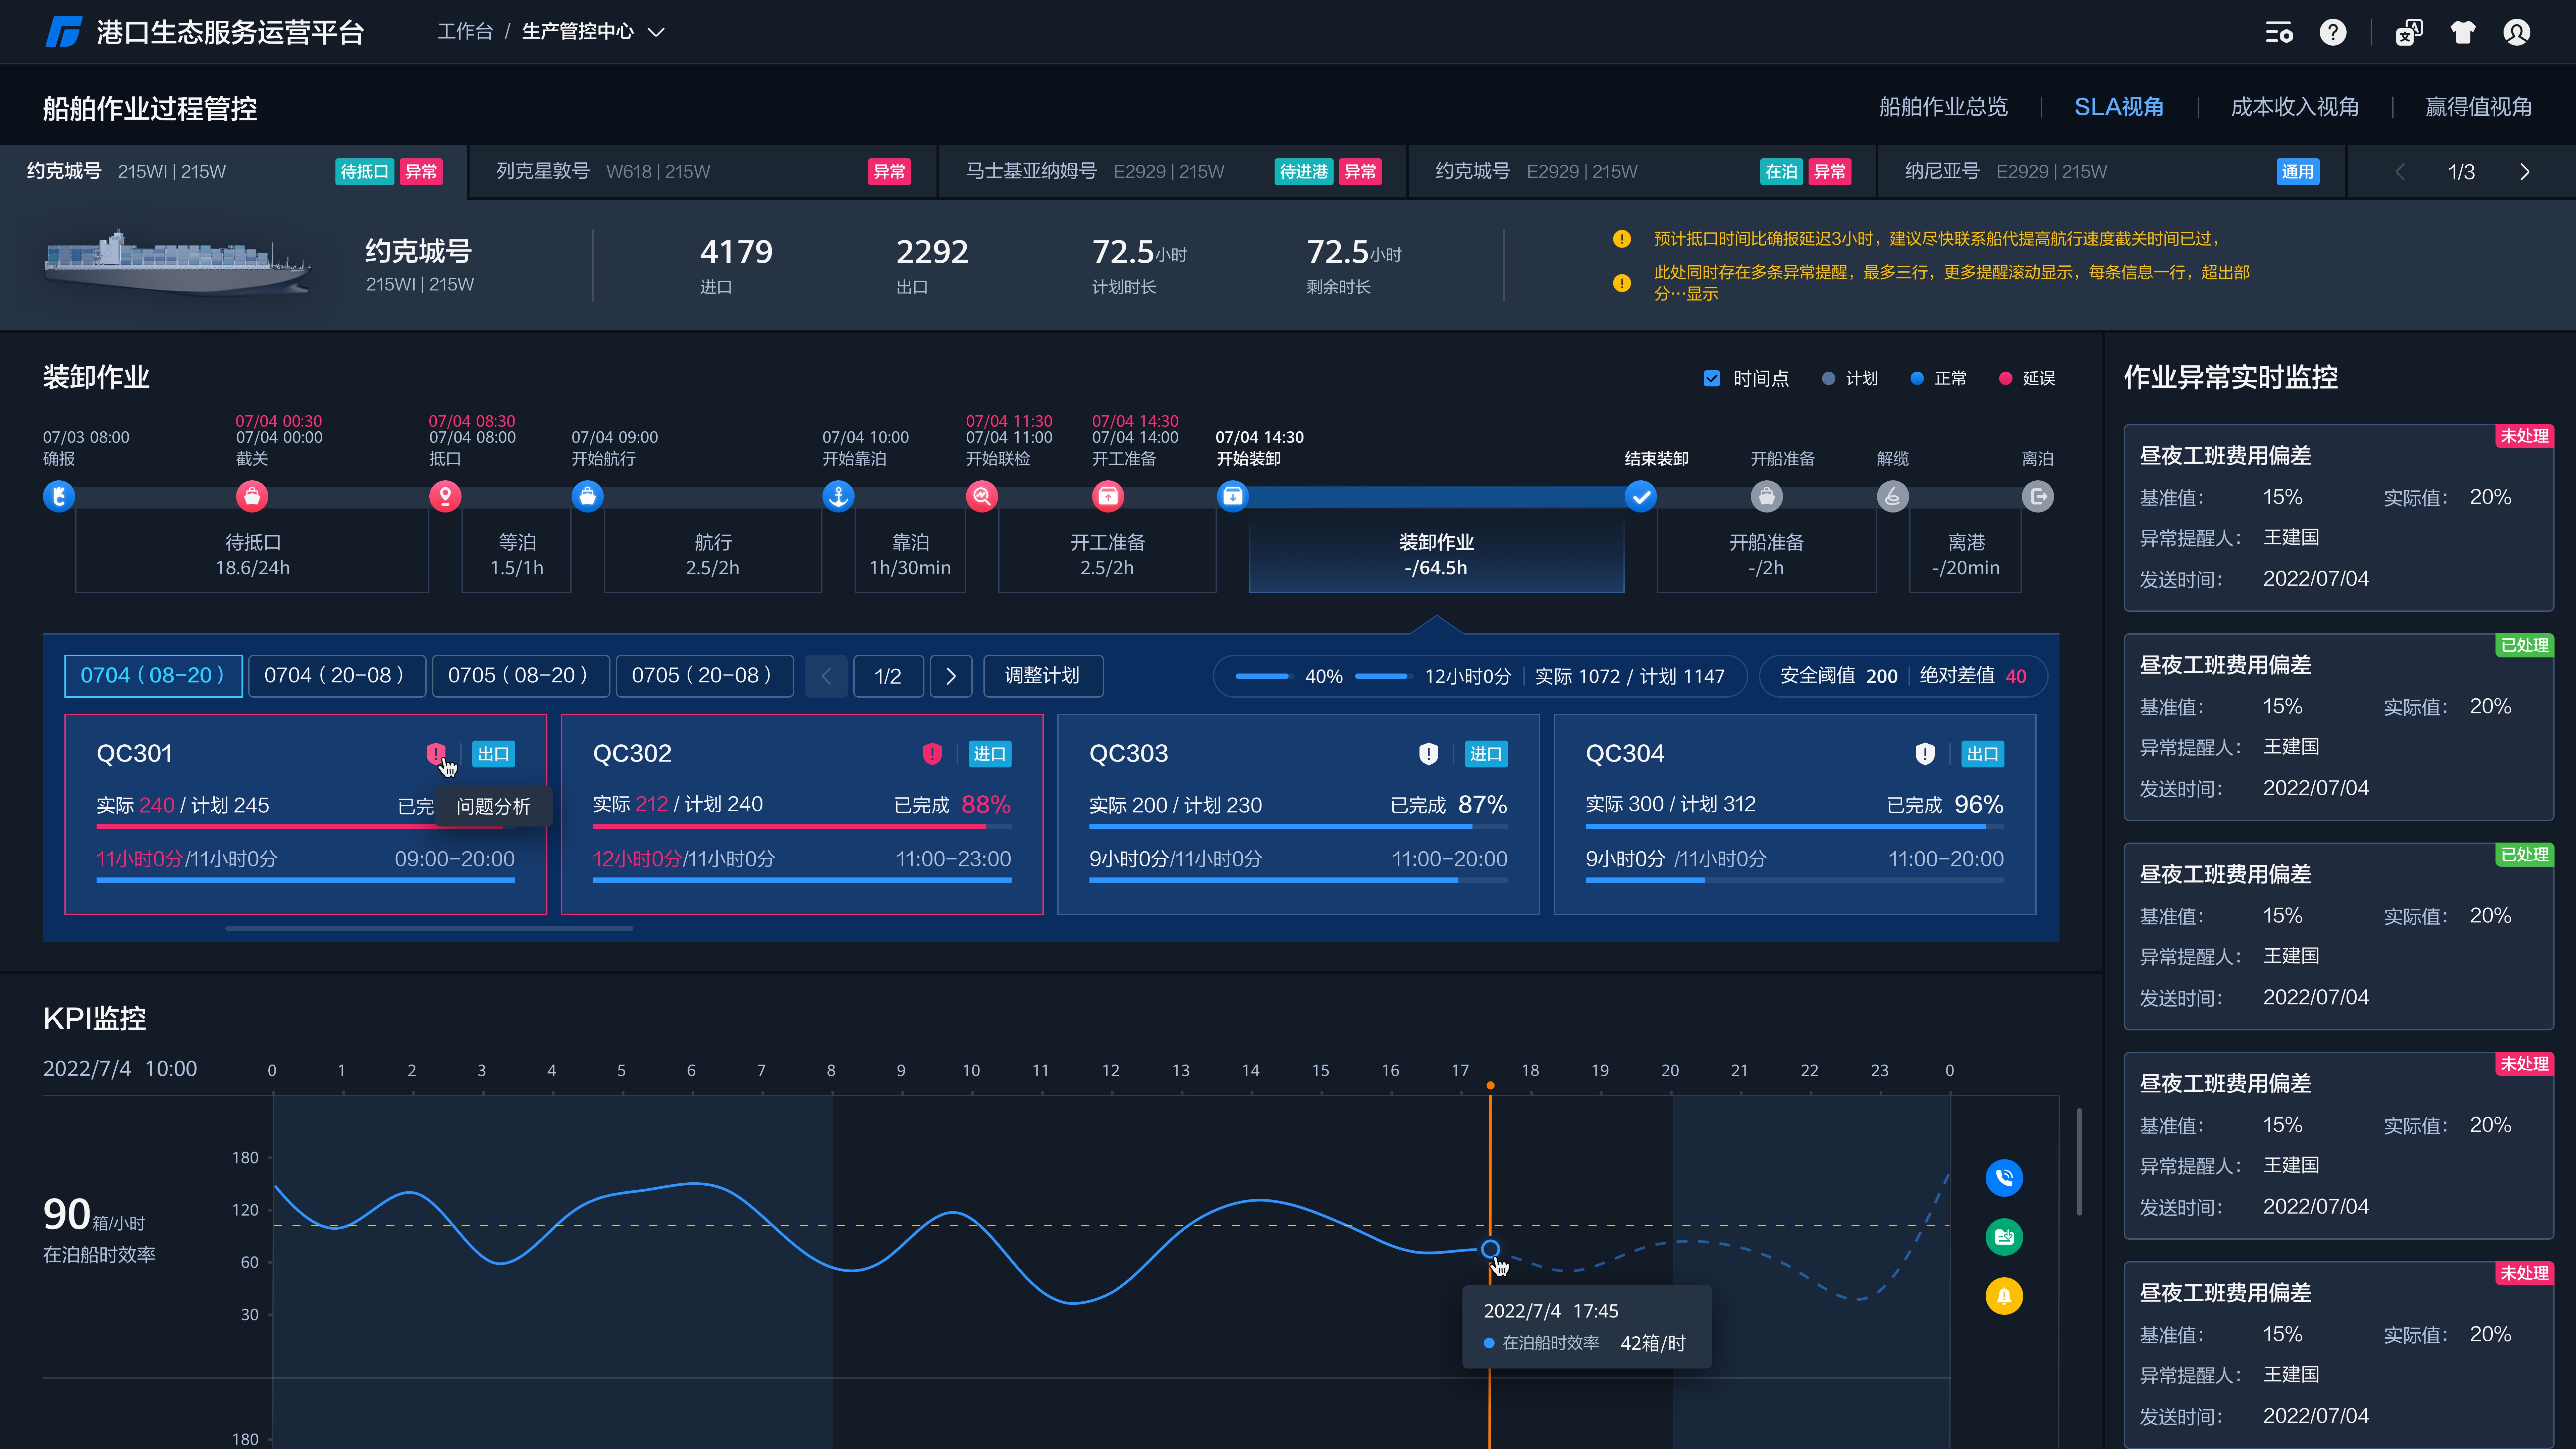The height and width of the screenshot is (1449, 2576).
Task: Go to previous ship page arrow
Action: pyautogui.click(x=2400, y=172)
